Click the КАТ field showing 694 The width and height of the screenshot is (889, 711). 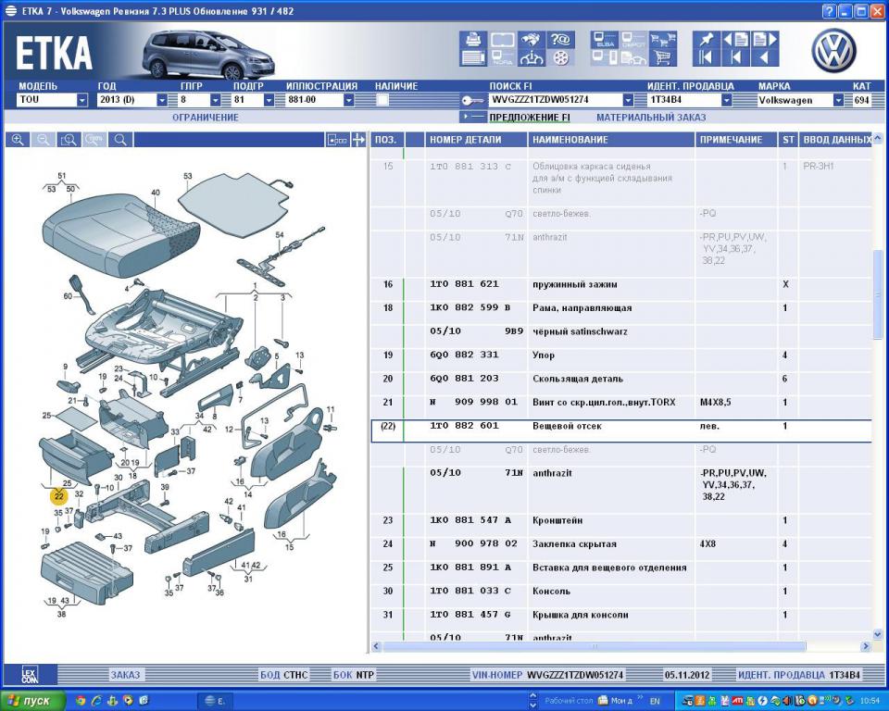pyautogui.click(x=861, y=100)
